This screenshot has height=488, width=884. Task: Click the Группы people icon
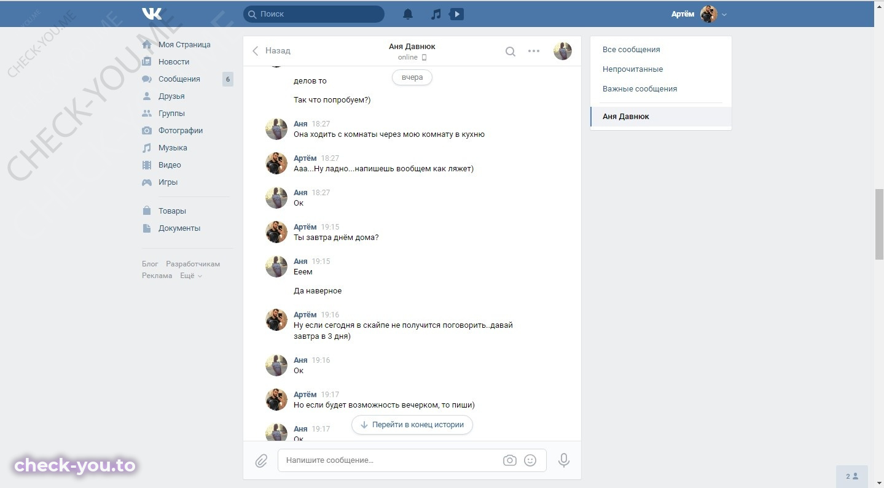pos(147,114)
